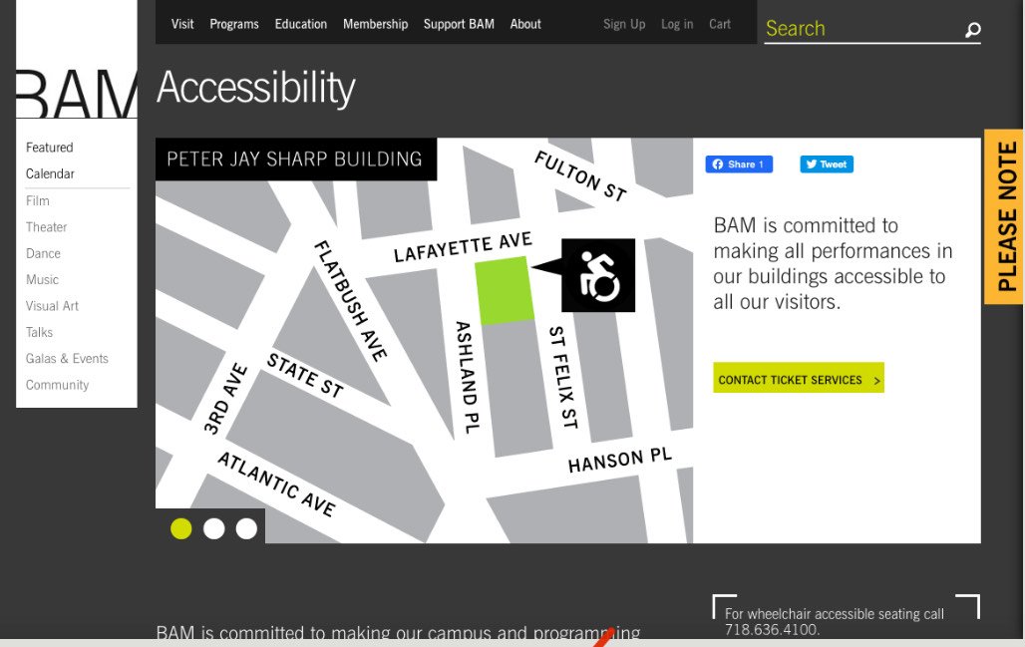Open Galas & Events in sidebar
Viewport: 1025px width, 647px height.
[67, 358]
